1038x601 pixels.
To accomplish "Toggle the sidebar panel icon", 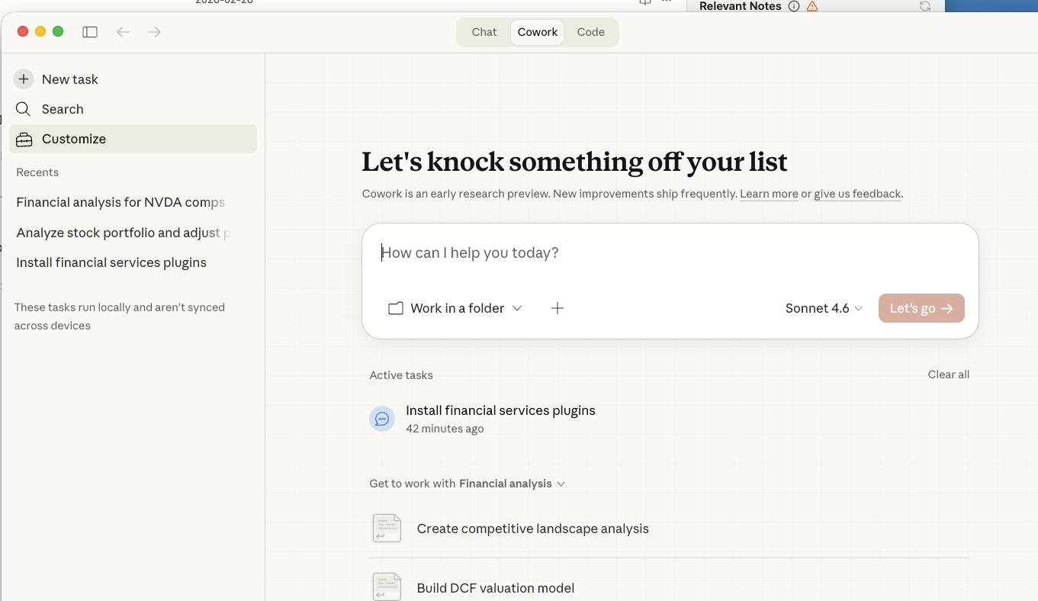I will [90, 32].
